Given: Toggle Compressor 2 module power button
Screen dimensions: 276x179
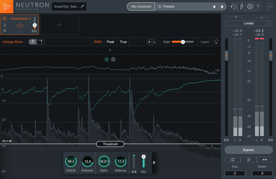Looking at the screenshot, I should pos(5,19).
